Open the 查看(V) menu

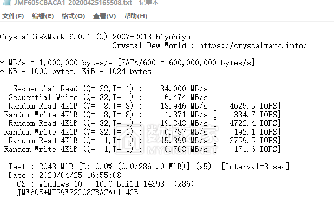104,16
